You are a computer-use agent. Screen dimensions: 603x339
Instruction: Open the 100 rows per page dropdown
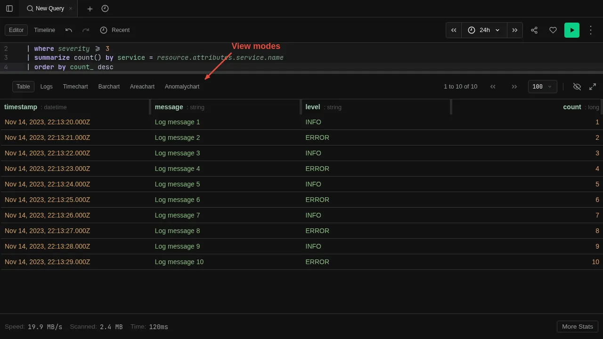pos(542,86)
